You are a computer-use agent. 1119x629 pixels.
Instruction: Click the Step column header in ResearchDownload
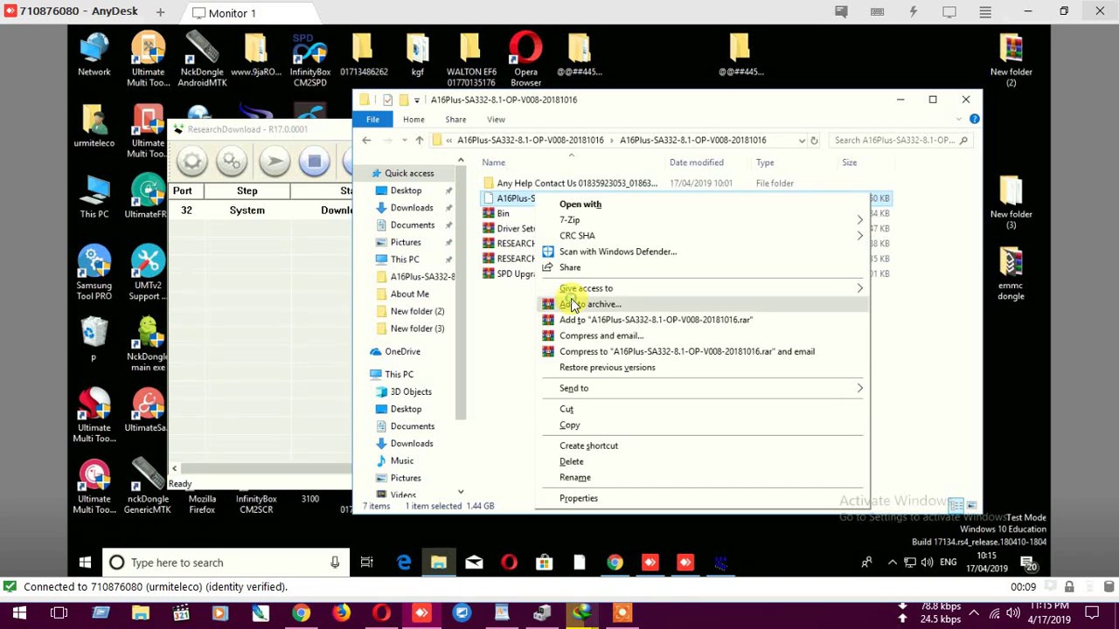[247, 190]
